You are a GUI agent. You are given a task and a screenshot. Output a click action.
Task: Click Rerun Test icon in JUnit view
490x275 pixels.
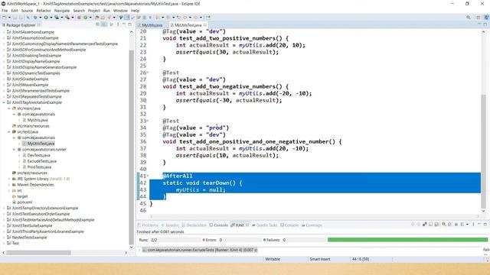coord(444,224)
